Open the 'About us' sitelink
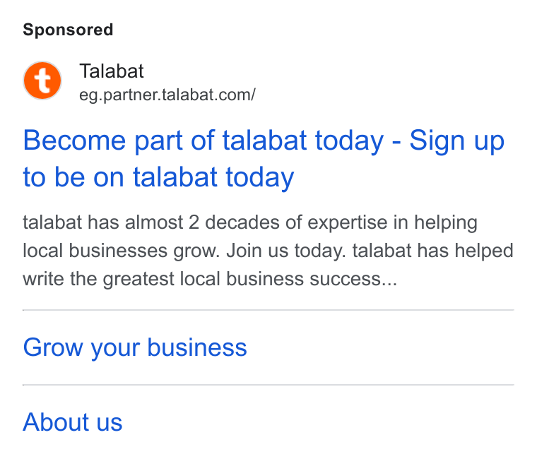This screenshot has height=459, width=537. coord(73,422)
